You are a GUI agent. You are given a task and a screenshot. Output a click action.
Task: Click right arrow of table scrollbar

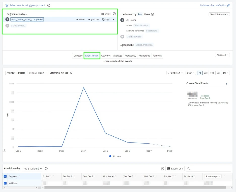click(231, 187)
